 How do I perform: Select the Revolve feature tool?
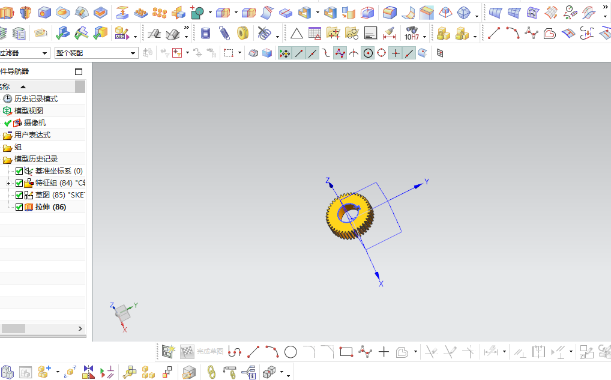click(x=25, y=13)
